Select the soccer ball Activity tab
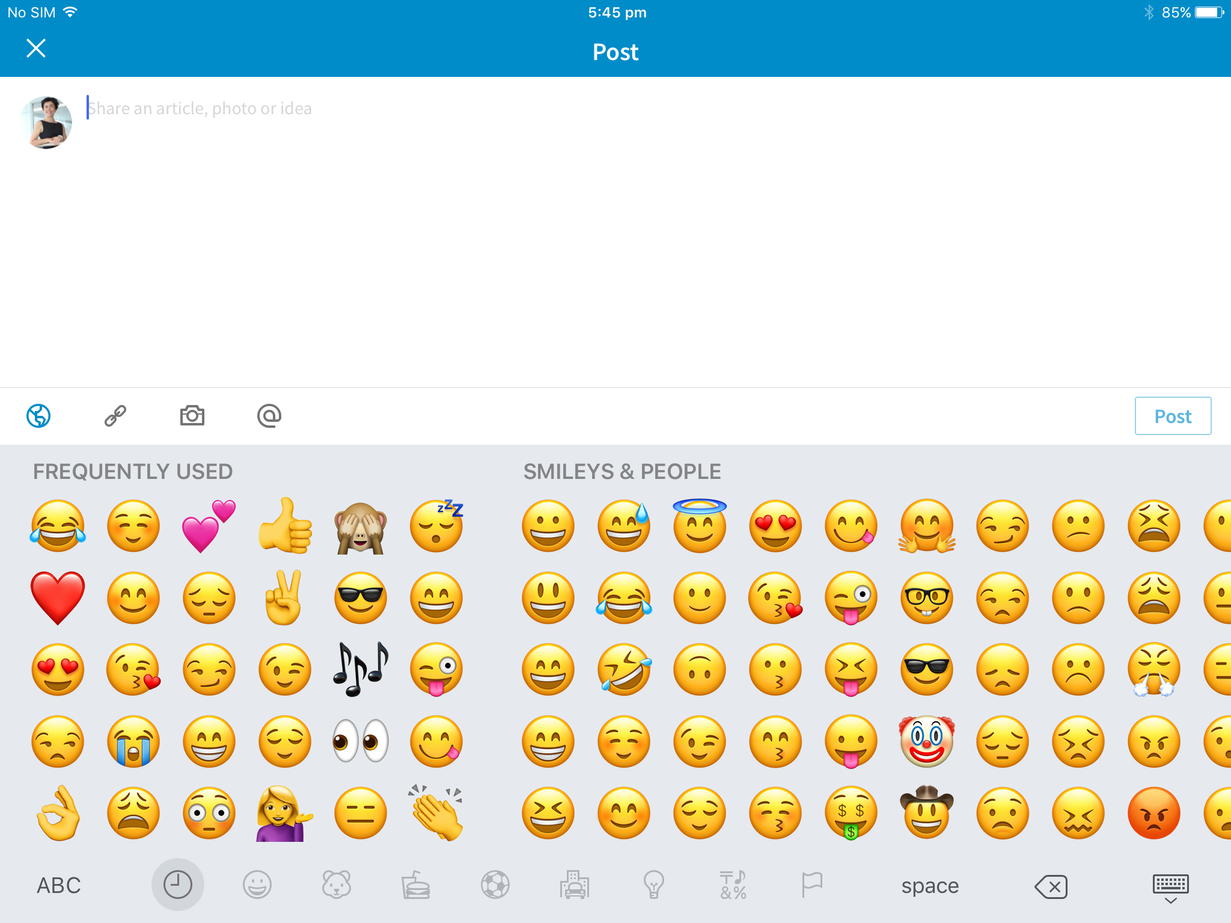Screen dimensions: 1231x923 coord(495,885)
